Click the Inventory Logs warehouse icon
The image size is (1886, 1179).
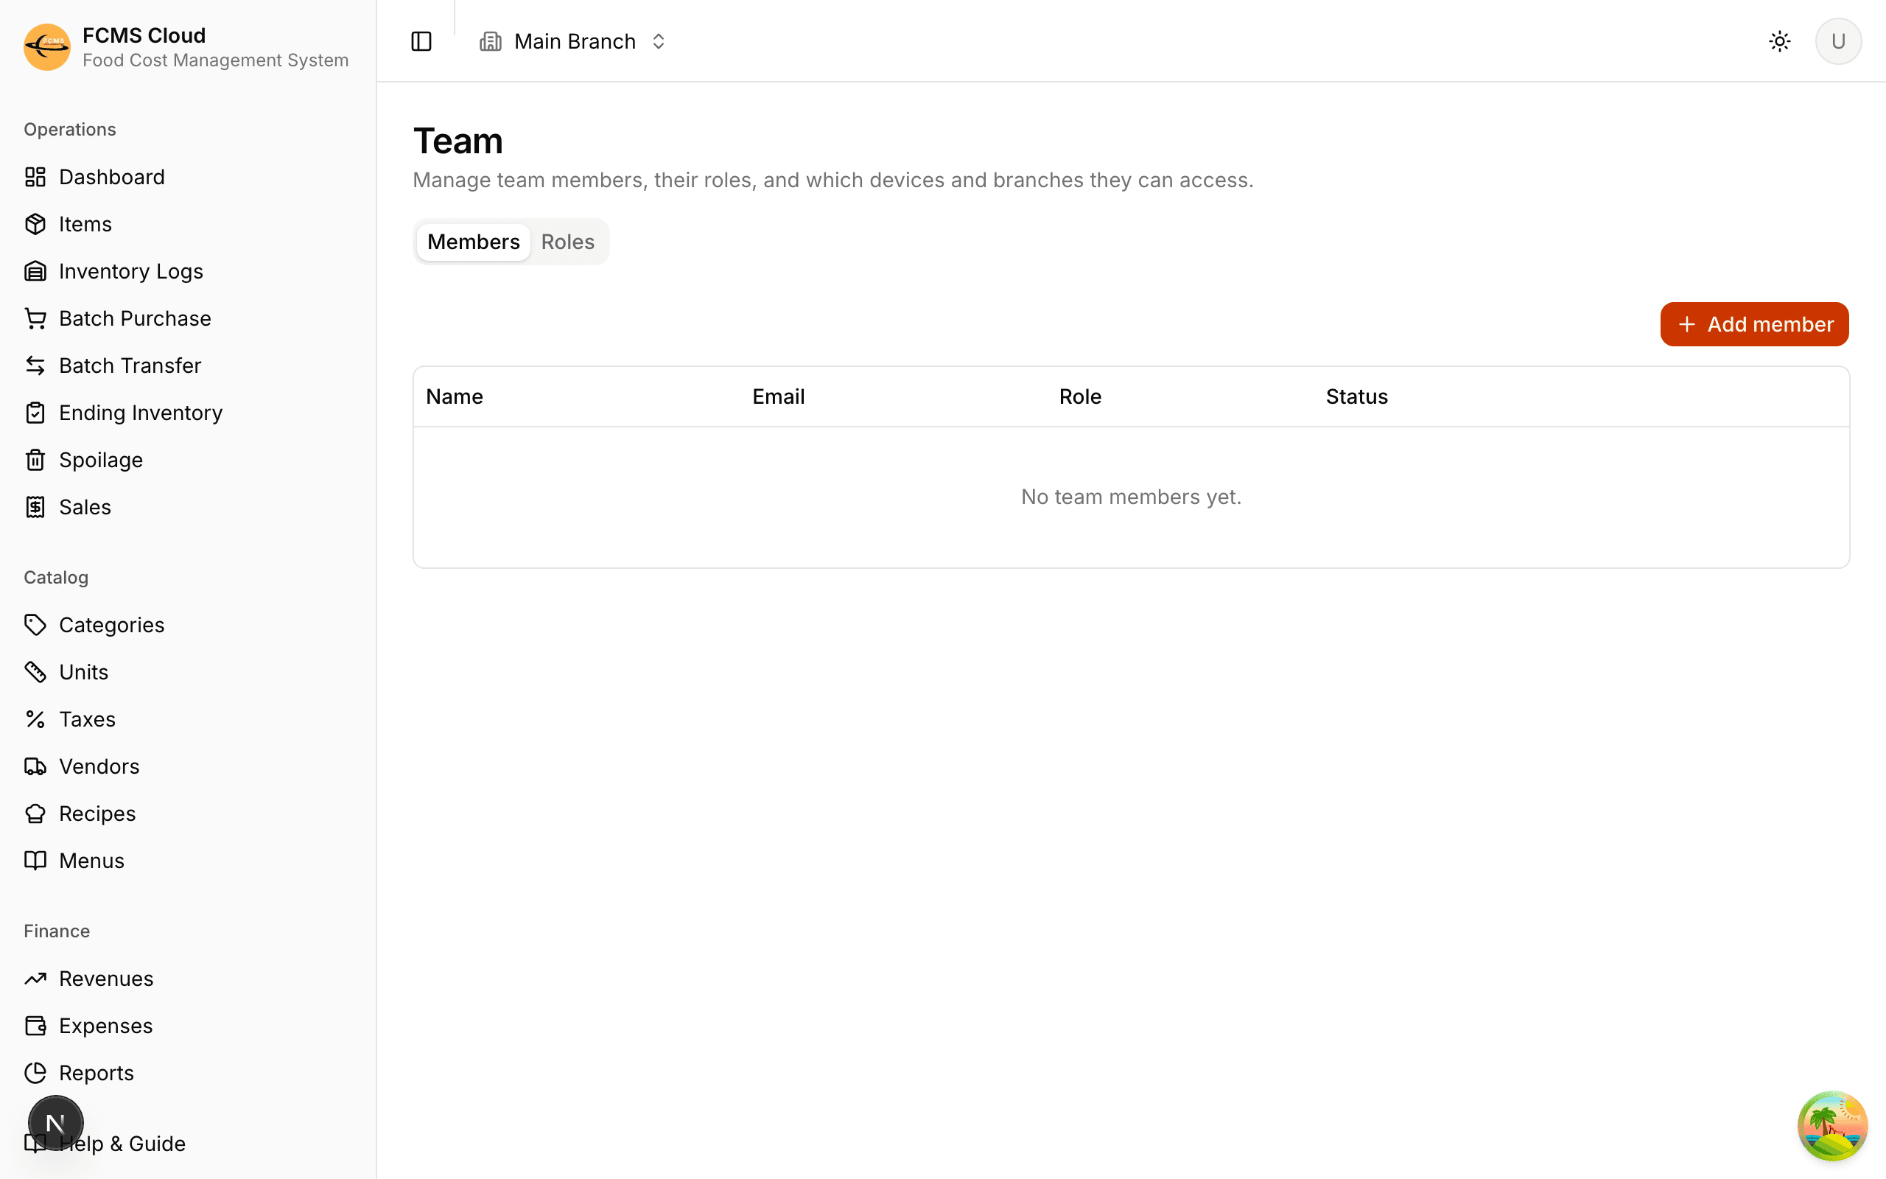coord(35,271)
